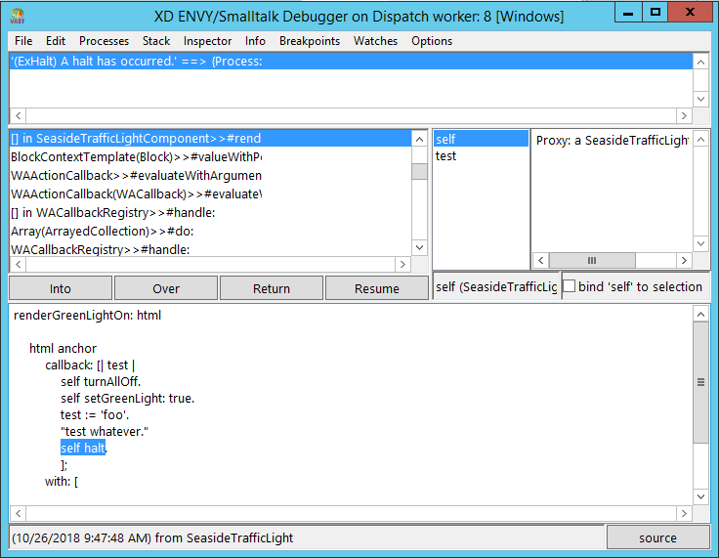This screenshot has height=558, width=719.
Task: Click the Return button
Action: pyautogui.click(x=272, y=288)
